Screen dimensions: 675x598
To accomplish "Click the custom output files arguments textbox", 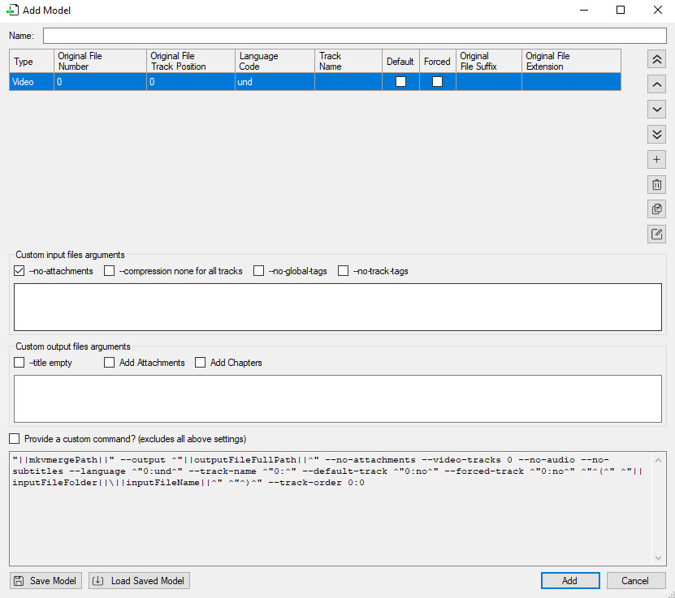I will (338, 399).
